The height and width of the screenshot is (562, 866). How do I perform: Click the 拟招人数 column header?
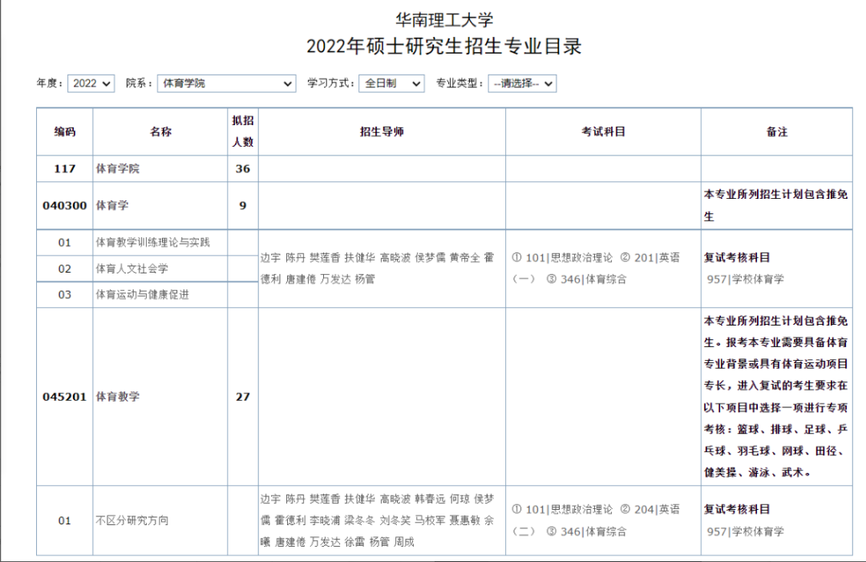point(242,131)
